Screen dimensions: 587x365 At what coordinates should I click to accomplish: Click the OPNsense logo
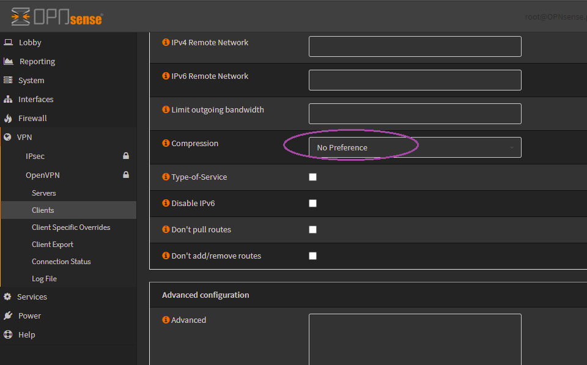(57, 17)
